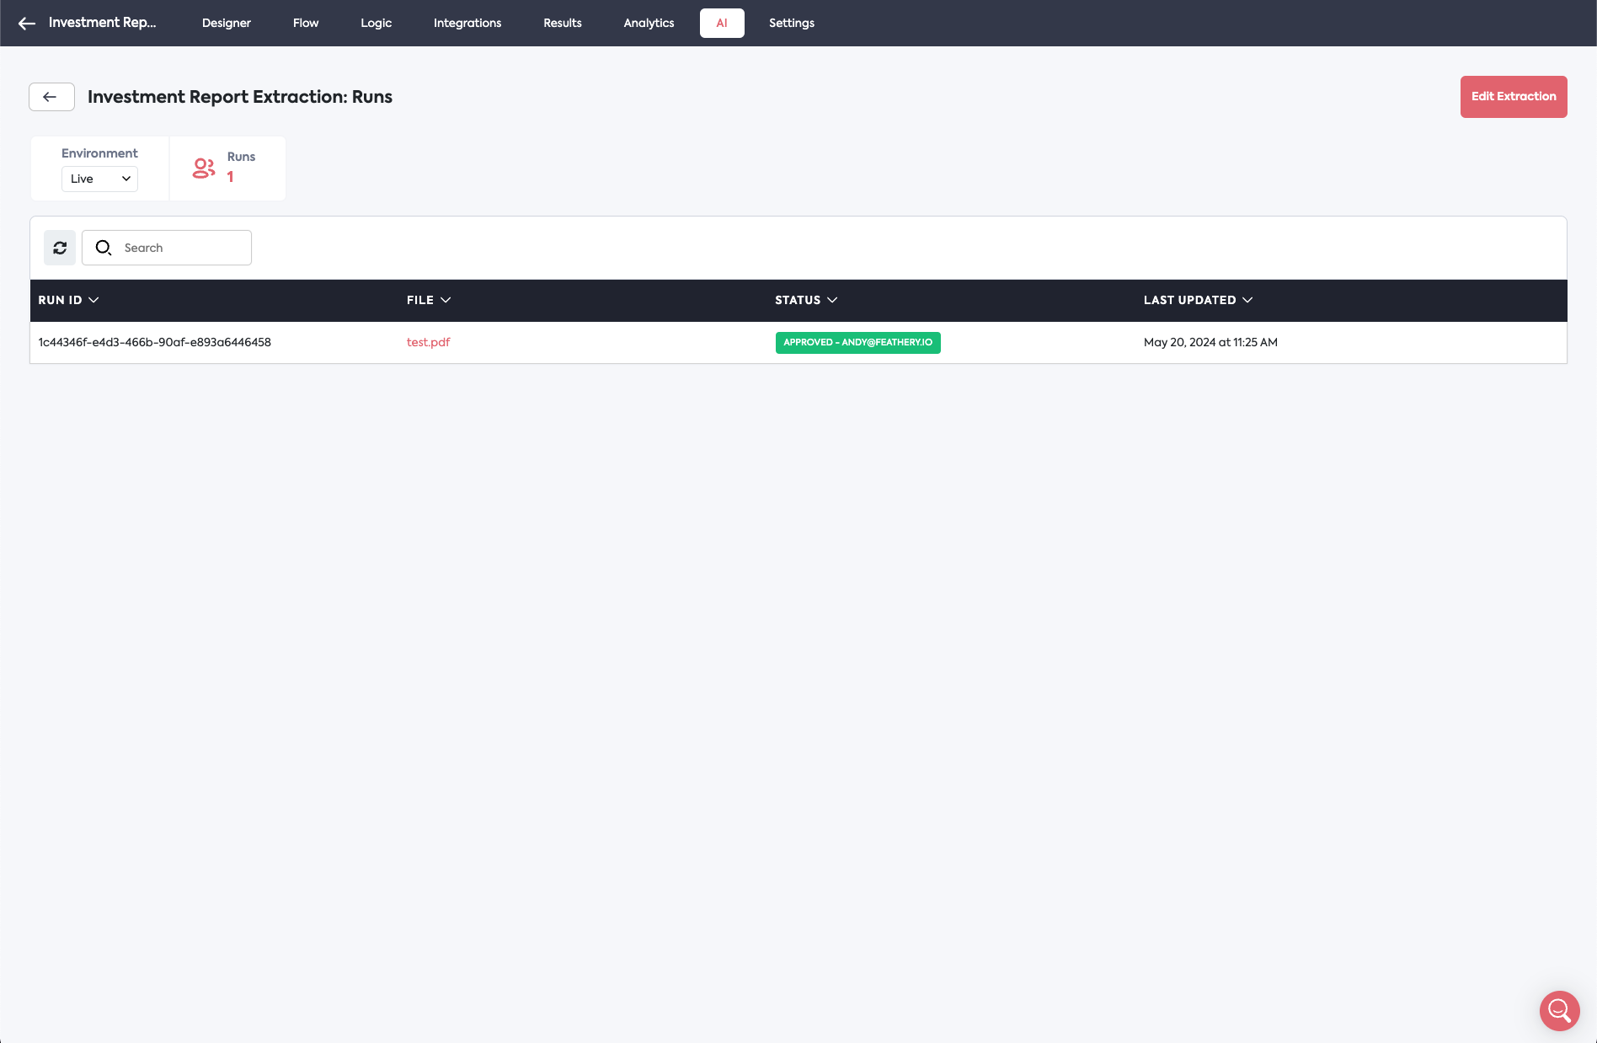The height and width of the screenshot is (1043, 1597).
Task: Click the back arrow beside page title
Action: [x=51, y=97]
